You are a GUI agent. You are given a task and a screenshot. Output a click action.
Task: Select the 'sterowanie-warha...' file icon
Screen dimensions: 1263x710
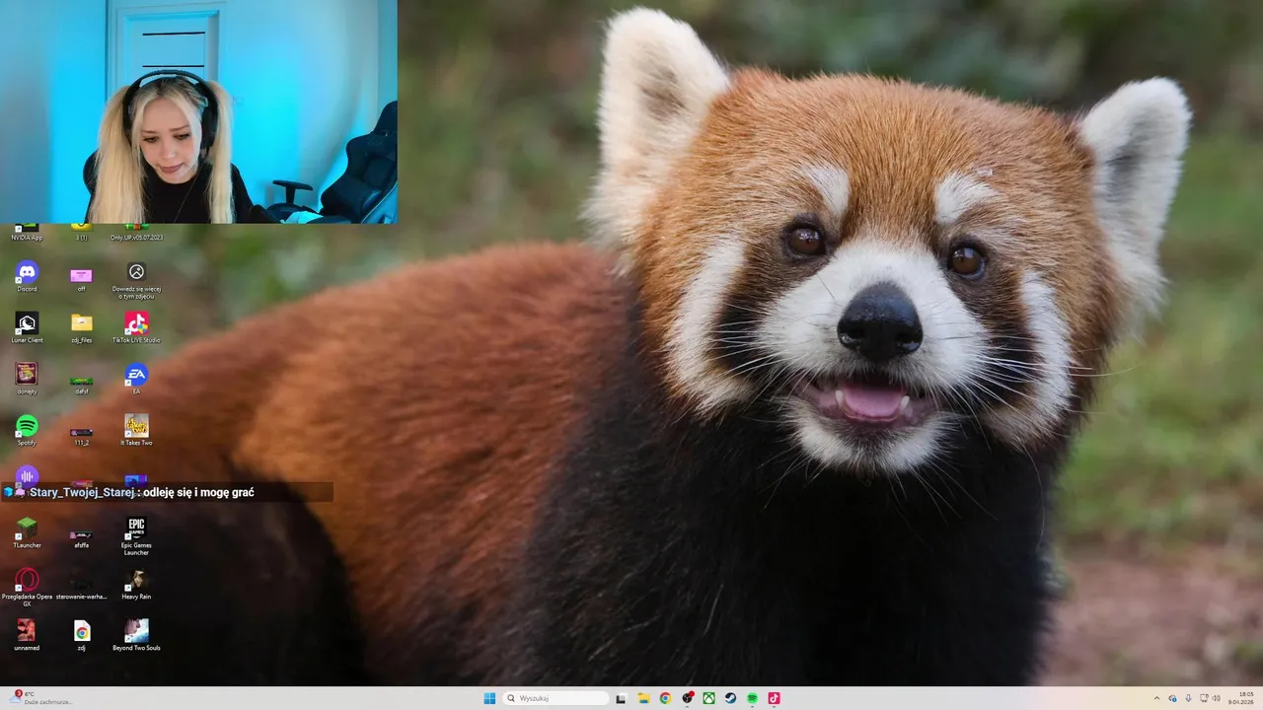pos(81,586)
